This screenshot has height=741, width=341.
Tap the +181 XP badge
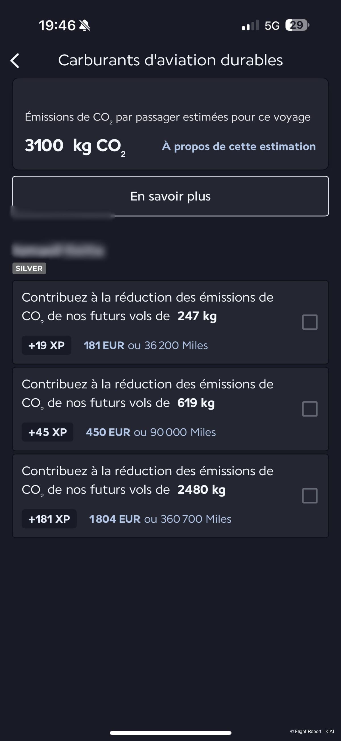(49, 519)
